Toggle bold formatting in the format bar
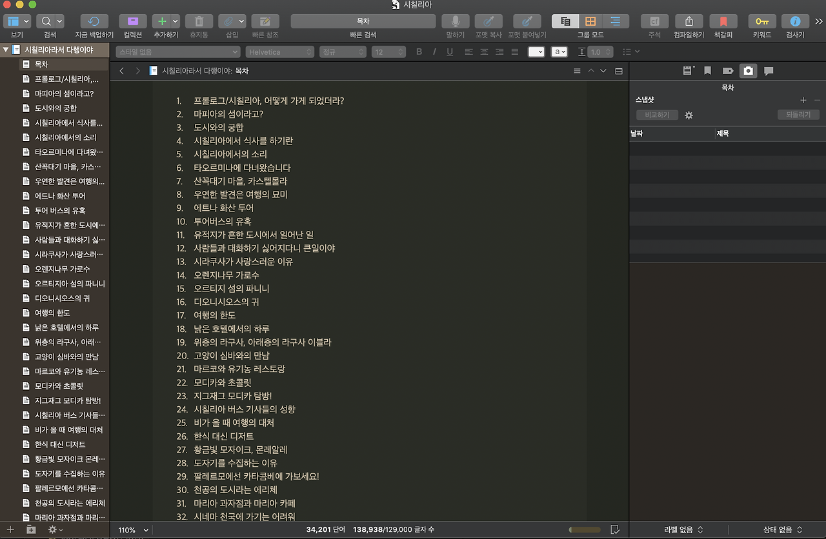The height and width of the screenshot is (539, 826). click(419, 51)
